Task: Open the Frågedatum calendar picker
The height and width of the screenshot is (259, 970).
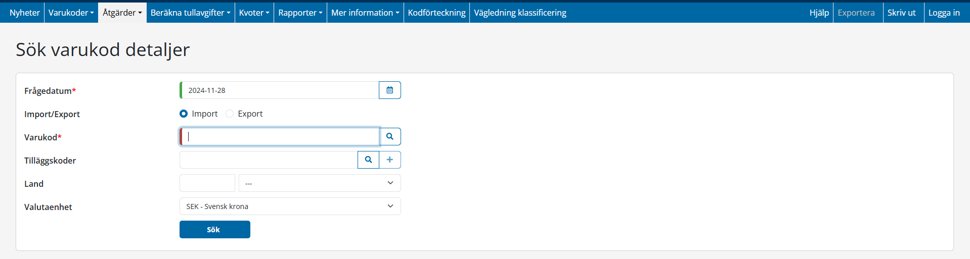Action: tap(389, 90)
